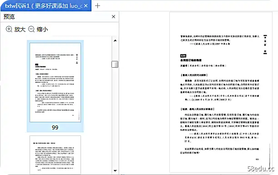Select the thumbnail below page 99

pos(56,155)
